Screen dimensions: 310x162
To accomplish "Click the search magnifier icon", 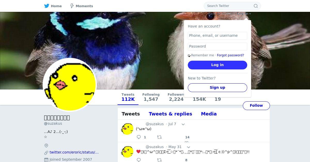I will (x=255, y=6).
